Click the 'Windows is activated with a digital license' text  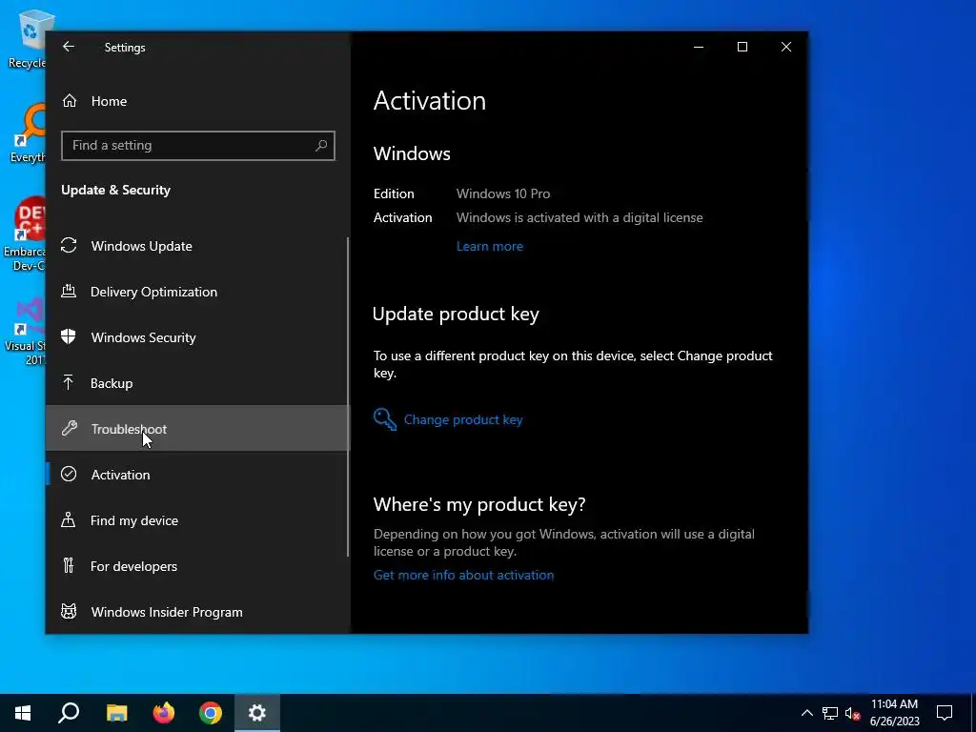coord(579,217)
